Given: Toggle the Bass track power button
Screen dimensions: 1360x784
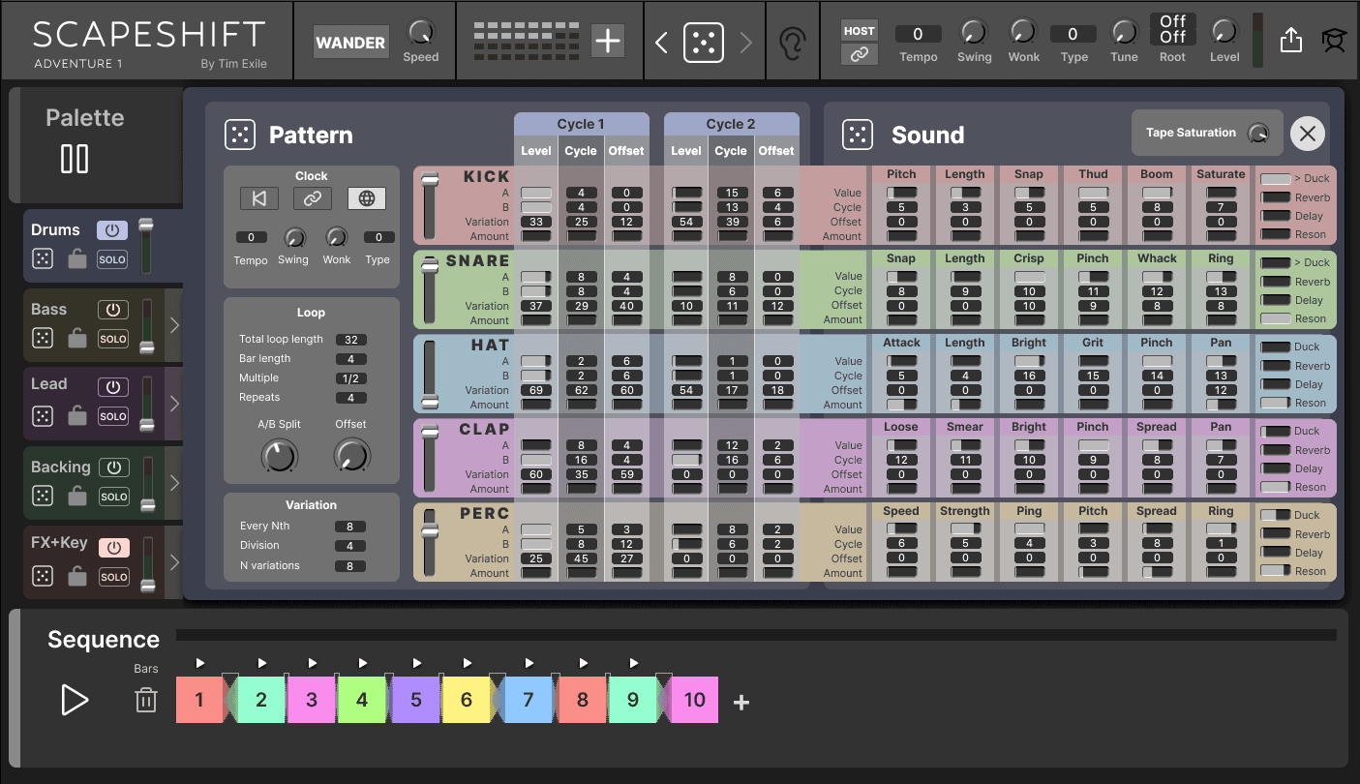Looking at the screenshot, I should point(113,310).
